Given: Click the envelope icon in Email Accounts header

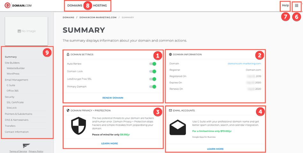Looking at the screenshot, I should 170,111.
